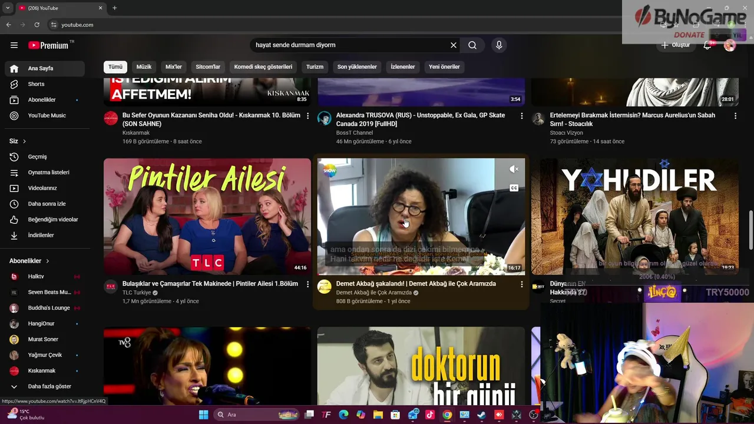This screenshot has width=754, height=424.
Task: Open the account avatar menu
Action: click(730, 45)
